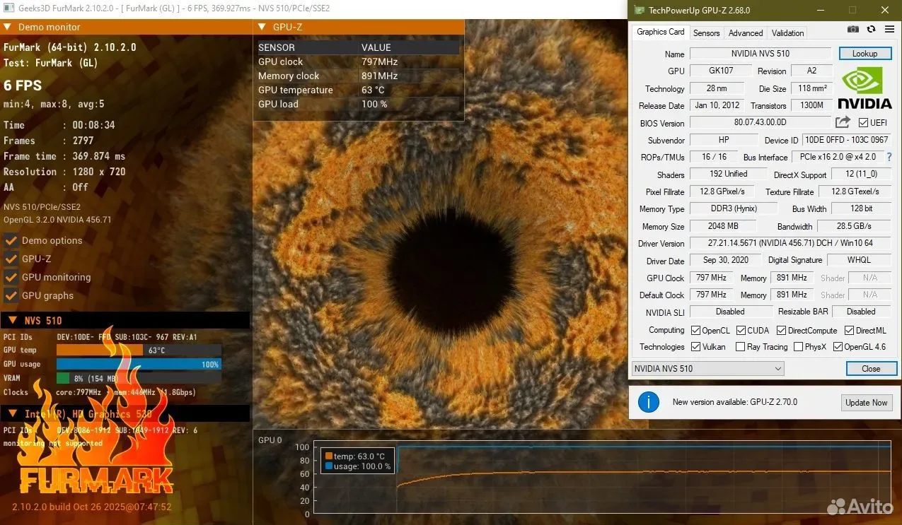Click the FurMark window title icon
The height and width of the screenshot is (525, 902).
(x=8, y=8)
